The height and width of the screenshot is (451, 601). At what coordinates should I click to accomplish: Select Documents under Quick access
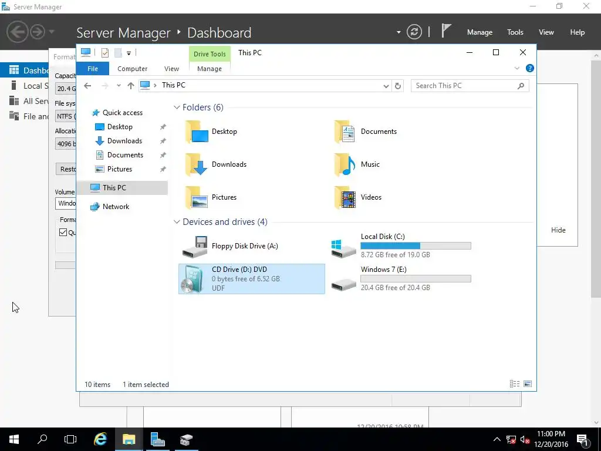click(125, 155)
